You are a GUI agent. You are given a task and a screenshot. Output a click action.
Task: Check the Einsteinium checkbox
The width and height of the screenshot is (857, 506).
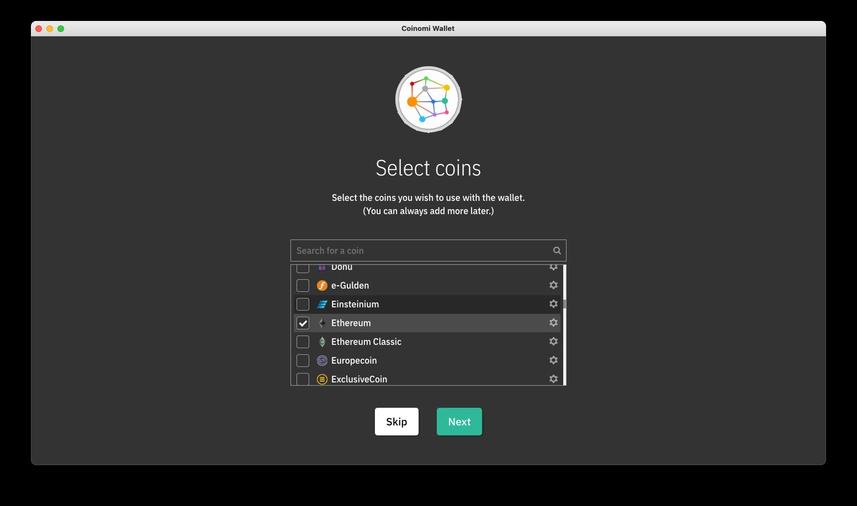click(303, 304)
